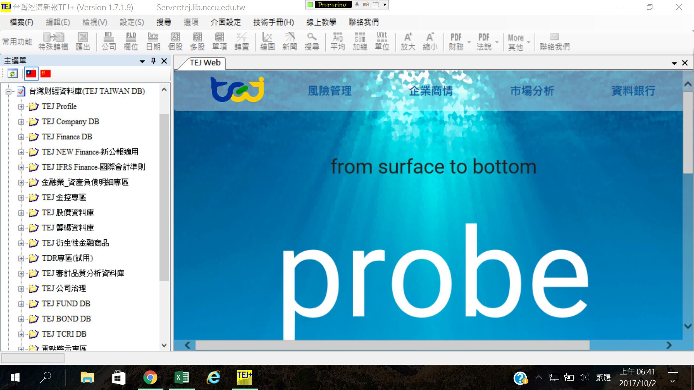Screen dimensions: 694x390
Task: Click the 平均 Avg icon
Action: click(338, 41)
